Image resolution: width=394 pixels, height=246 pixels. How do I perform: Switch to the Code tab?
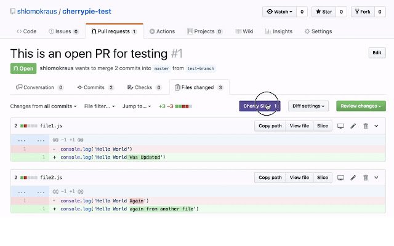click(26, 31)
